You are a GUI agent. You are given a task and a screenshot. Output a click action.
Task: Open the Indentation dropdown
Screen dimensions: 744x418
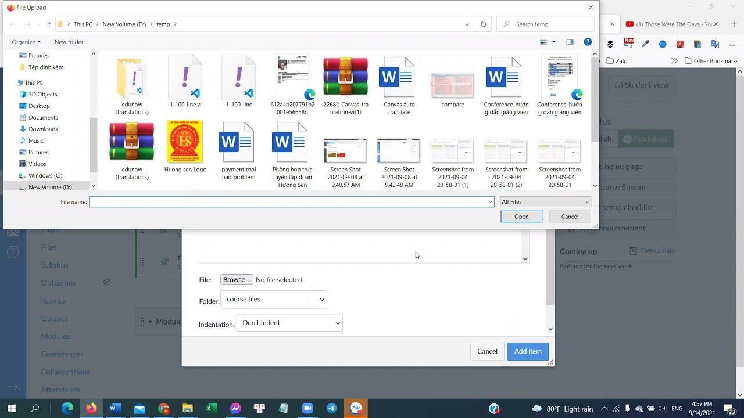(289, 323)
